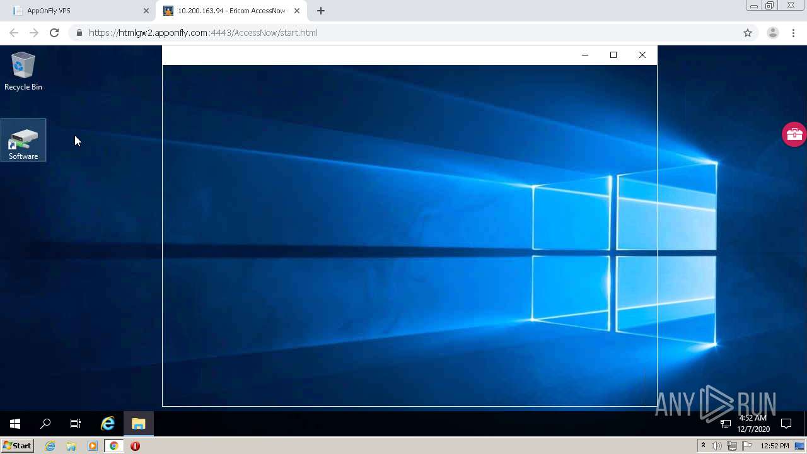Close the blank remote window
This screenshot has height=454, width=807.
pos(642,55)
